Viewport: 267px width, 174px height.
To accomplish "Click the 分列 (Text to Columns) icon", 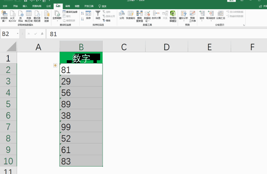I will pos(122,14).
